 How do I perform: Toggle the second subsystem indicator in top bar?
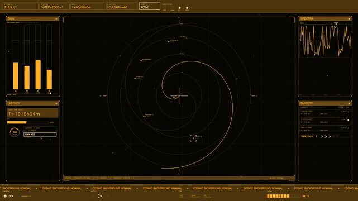coord(172,8)
